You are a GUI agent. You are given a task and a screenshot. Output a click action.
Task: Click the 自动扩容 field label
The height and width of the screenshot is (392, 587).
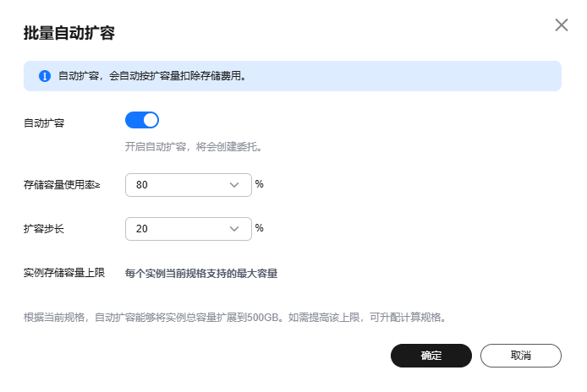tap(44, 122)
